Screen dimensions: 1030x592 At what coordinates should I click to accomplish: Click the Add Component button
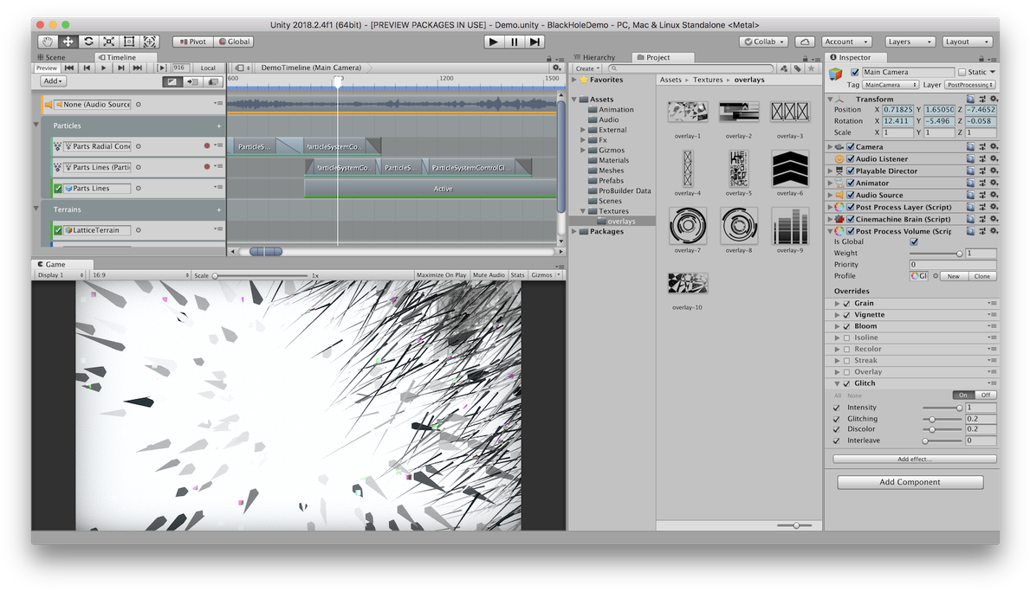[x=910, y=482]
